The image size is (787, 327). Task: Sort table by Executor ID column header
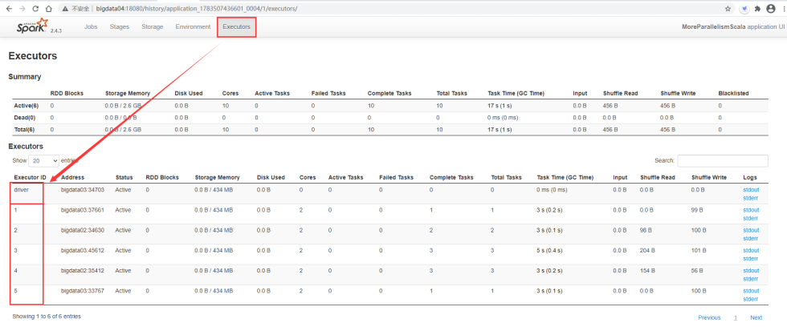point(28,177)
